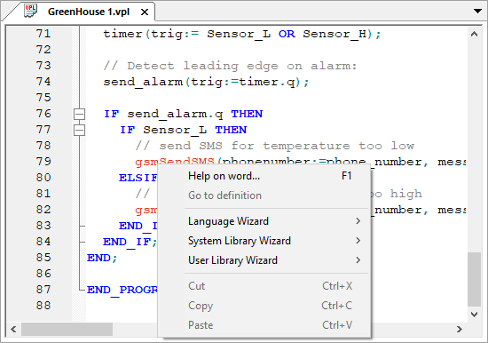Image resolution: width=488 pixels, height=343 pixels.
Task: Click line number 74 in gutter
Action: 43,82
